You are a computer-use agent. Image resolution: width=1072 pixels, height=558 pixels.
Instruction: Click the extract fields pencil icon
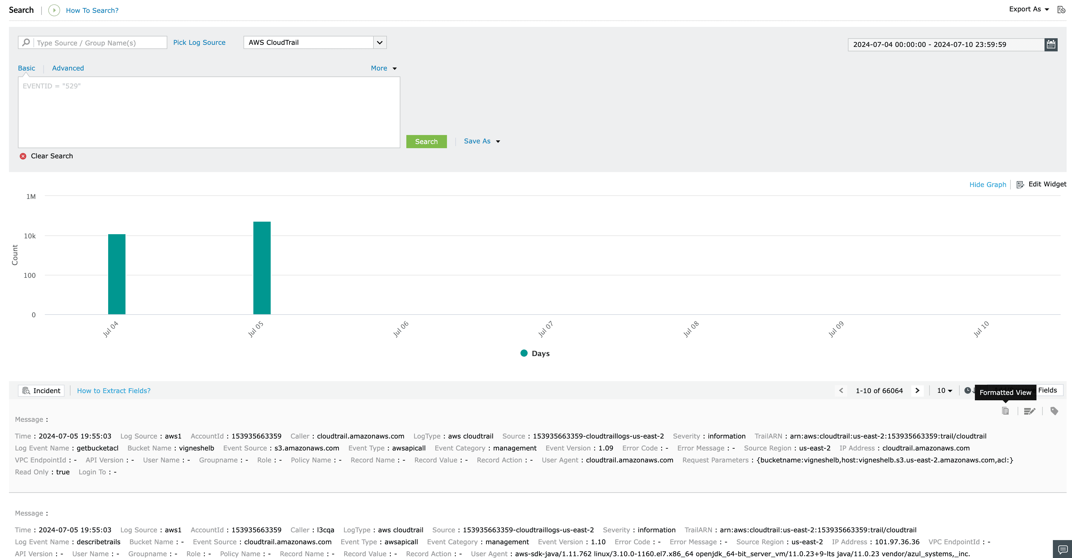pos(1030,411)
